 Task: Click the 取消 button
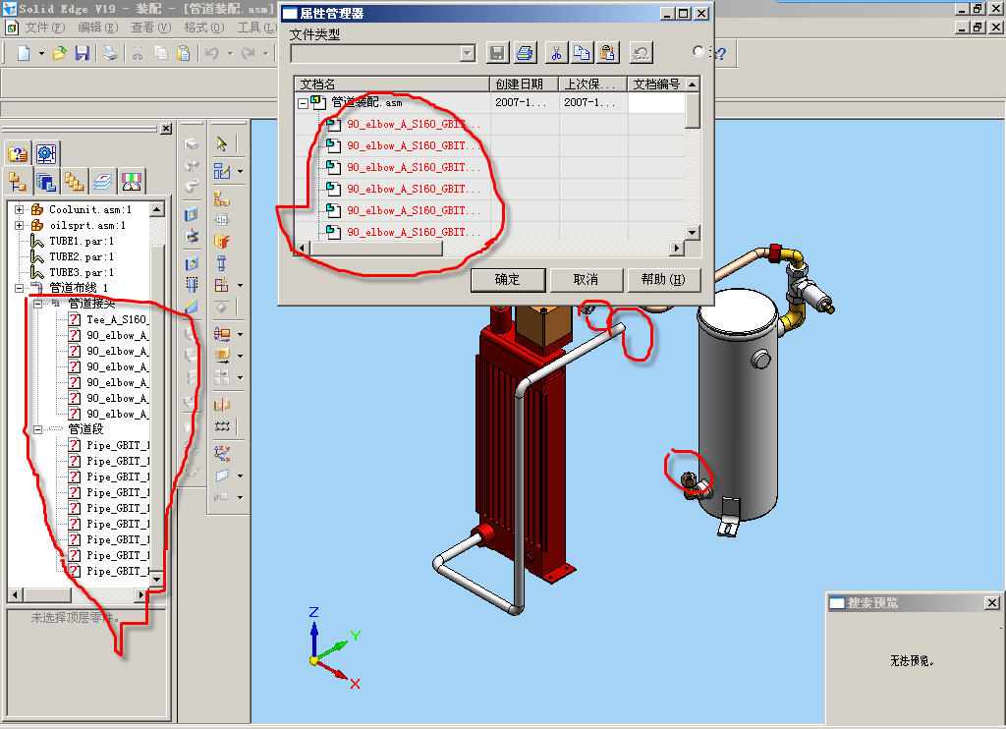(586, 280)
